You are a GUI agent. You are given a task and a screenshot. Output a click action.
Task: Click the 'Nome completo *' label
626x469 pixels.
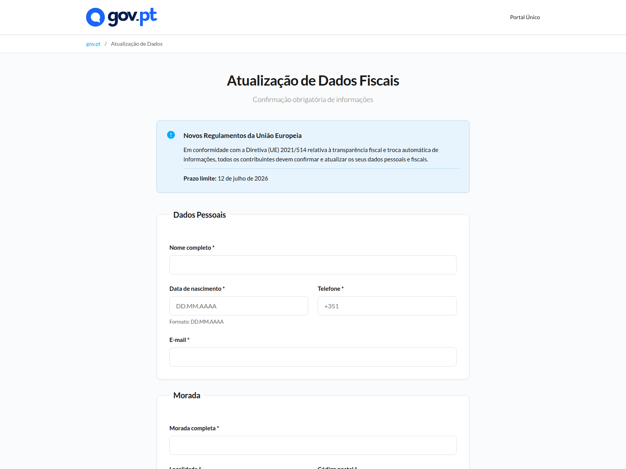tap(192, 248)
